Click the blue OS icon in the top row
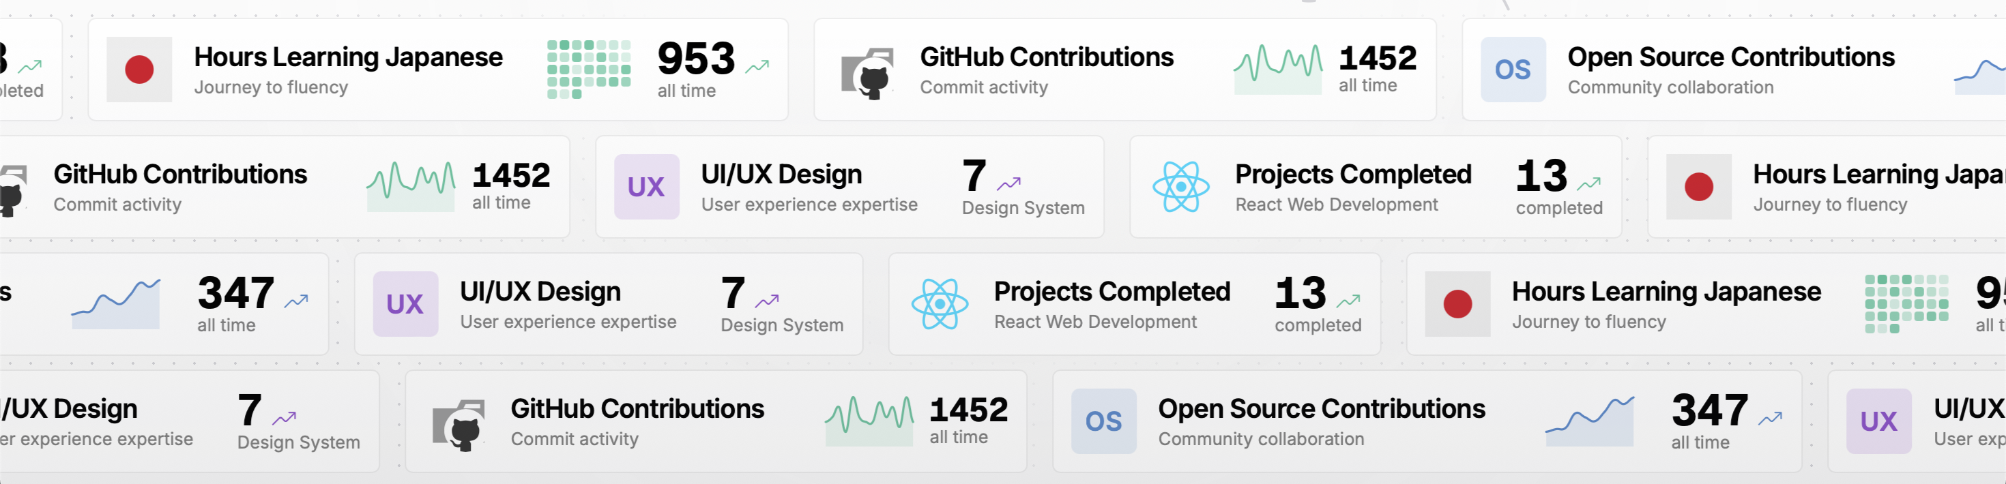The image size is (2006, 484). point(1513,70)
